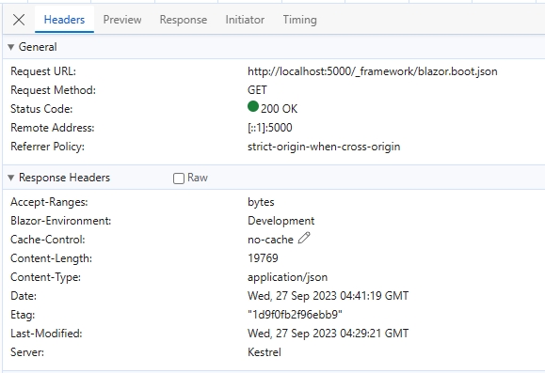The image size is (545, 373).
Task: Click the Date header name
Action: (24, 296)
